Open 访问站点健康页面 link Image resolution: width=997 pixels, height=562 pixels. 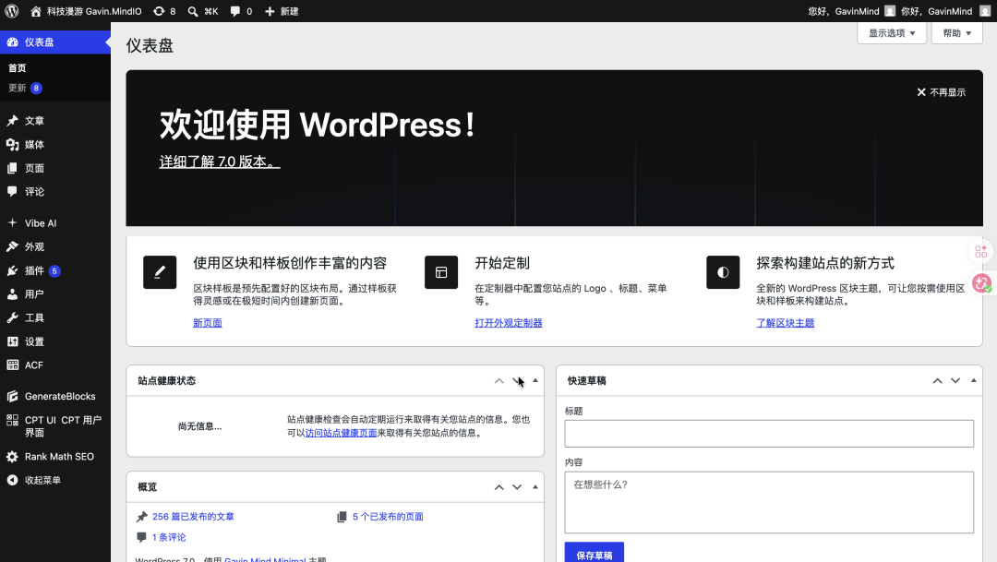tap(341, 433)
